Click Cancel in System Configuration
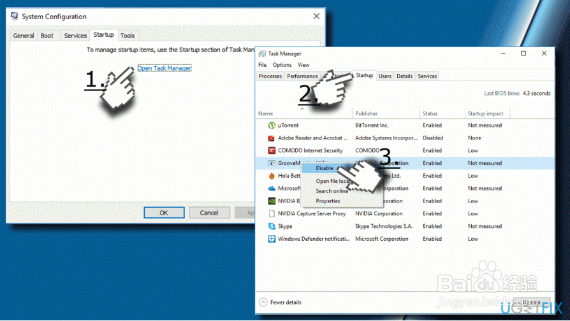 [209, 213]
